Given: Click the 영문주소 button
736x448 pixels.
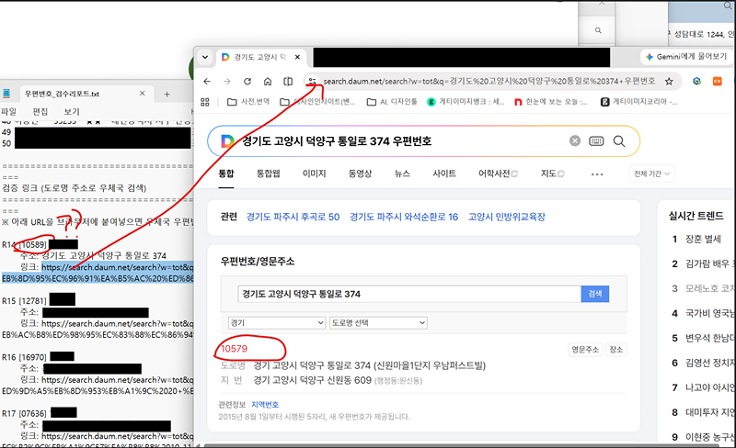Looking at the screenshot, I should point(584,350).
